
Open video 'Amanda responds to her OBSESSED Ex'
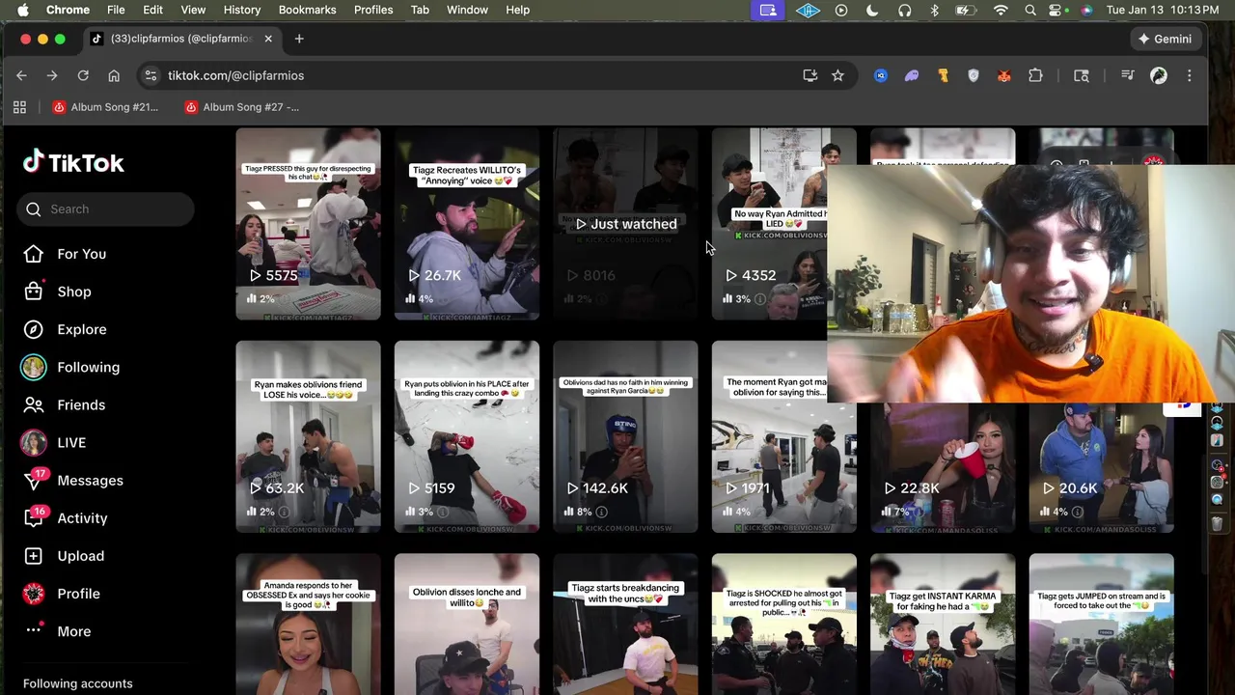(x=308, y=624)
